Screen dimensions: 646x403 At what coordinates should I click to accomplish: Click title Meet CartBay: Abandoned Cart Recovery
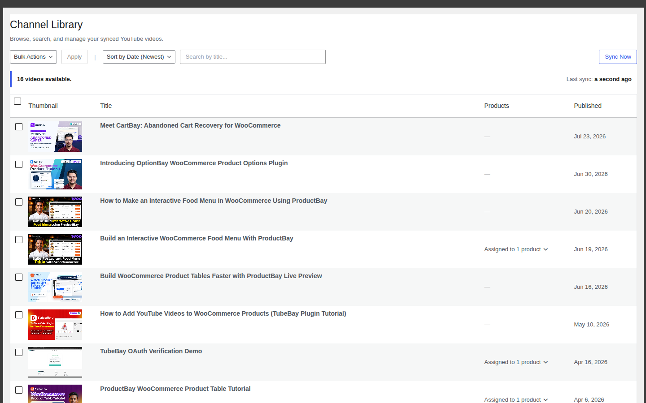point(190,125)
